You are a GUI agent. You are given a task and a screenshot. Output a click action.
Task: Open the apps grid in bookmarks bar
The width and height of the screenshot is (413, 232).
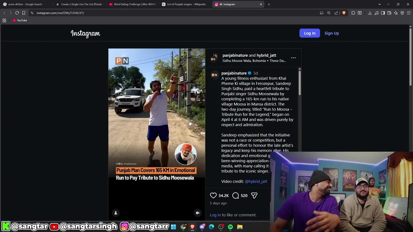[x=4, y=20]
